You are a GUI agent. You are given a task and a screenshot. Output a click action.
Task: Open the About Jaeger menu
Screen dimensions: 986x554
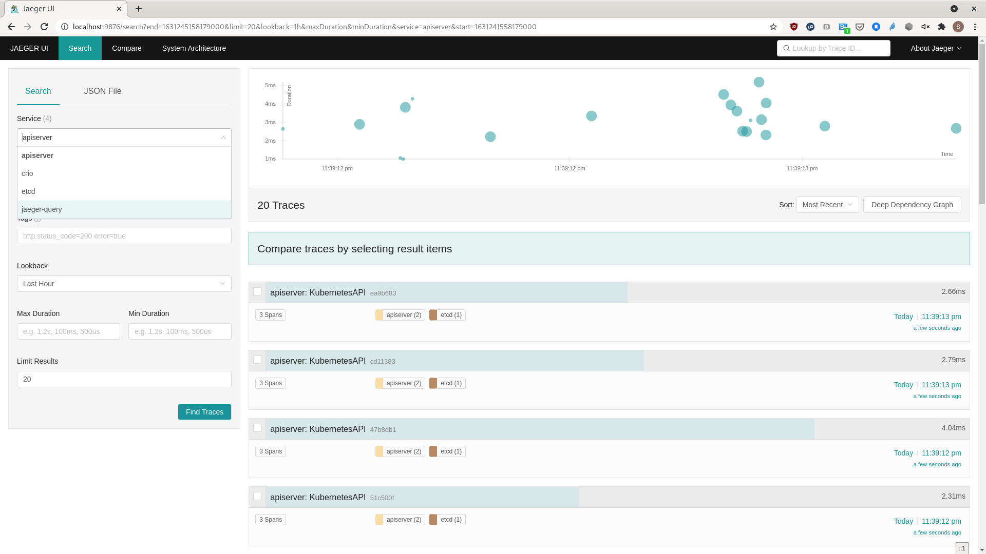click(x=936, y=48)
